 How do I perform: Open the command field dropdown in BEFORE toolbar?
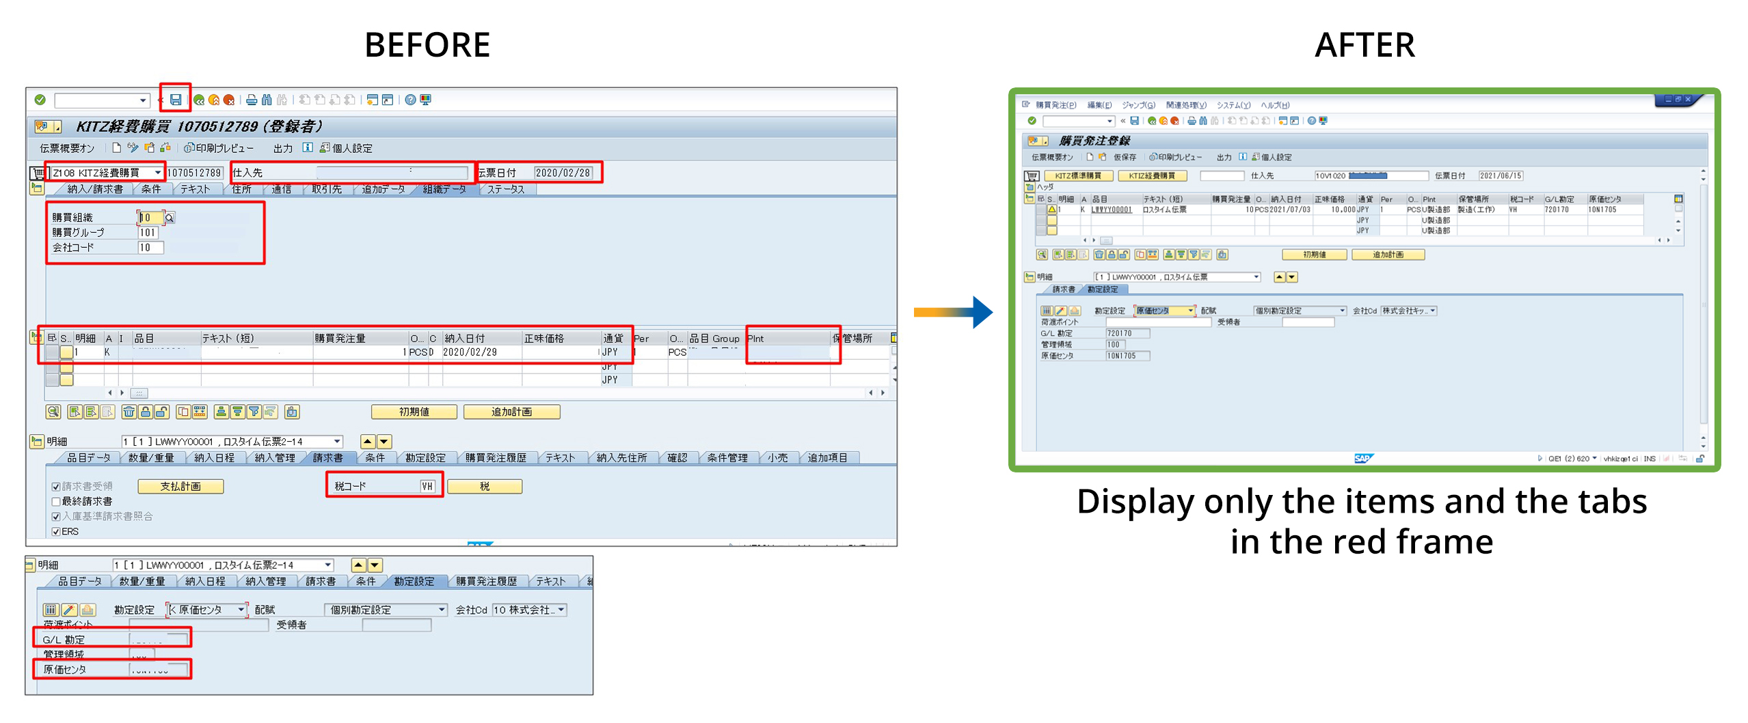click(143, 100)
